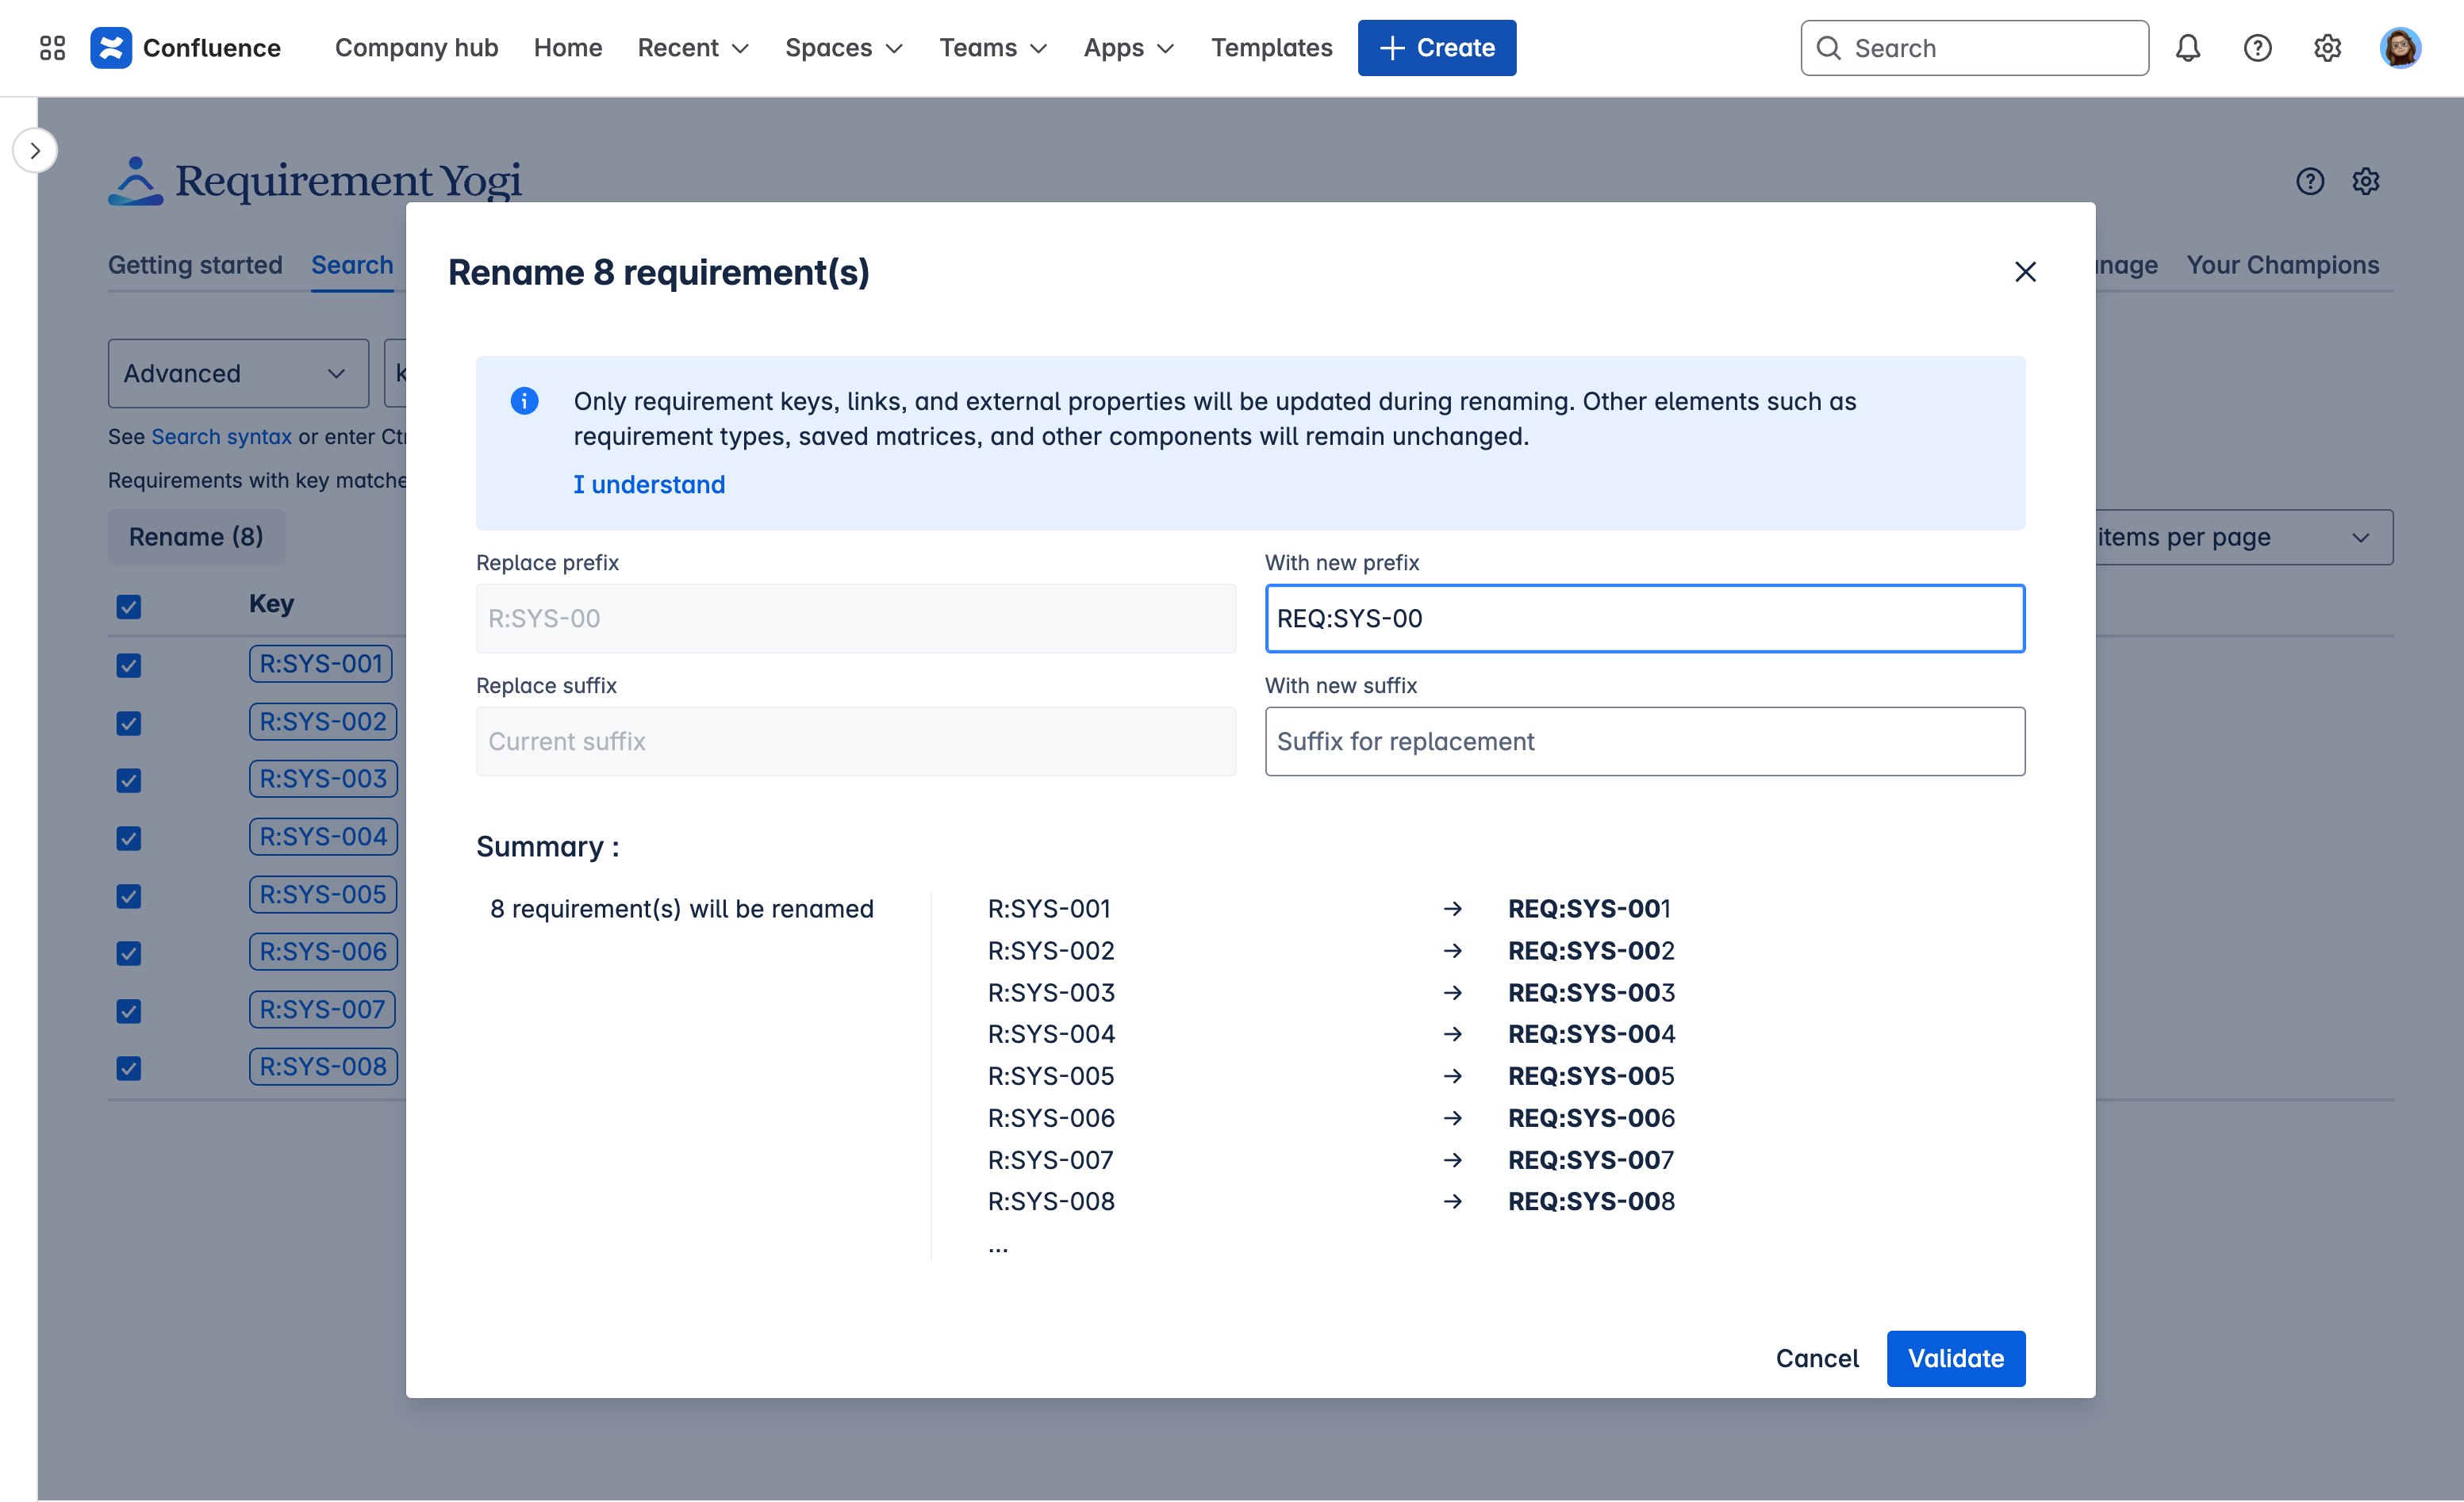This screenshot has width=2464, height=1502.
Task: Open the app switcher grid icon
Action: (52, 48)
